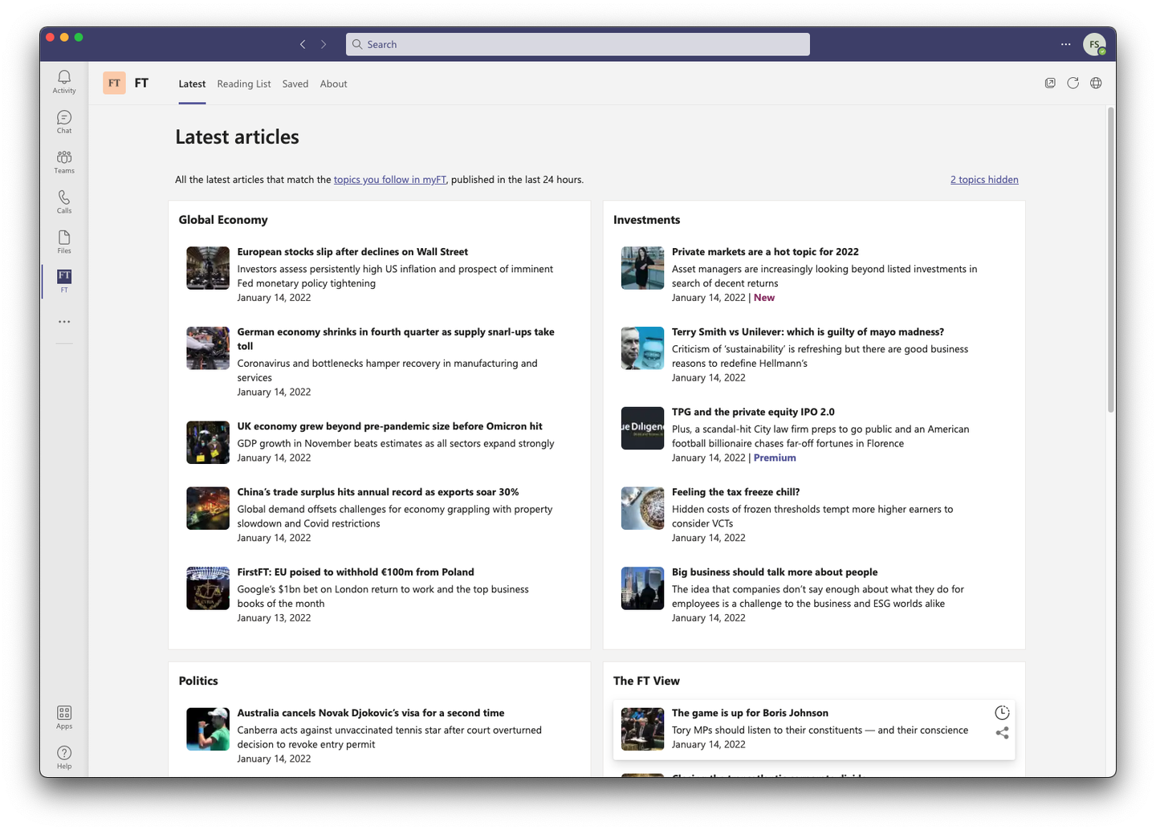Open the '2 topics hidden' link
This screenshot has width=1156, height=830.
[x=984, y=180]
